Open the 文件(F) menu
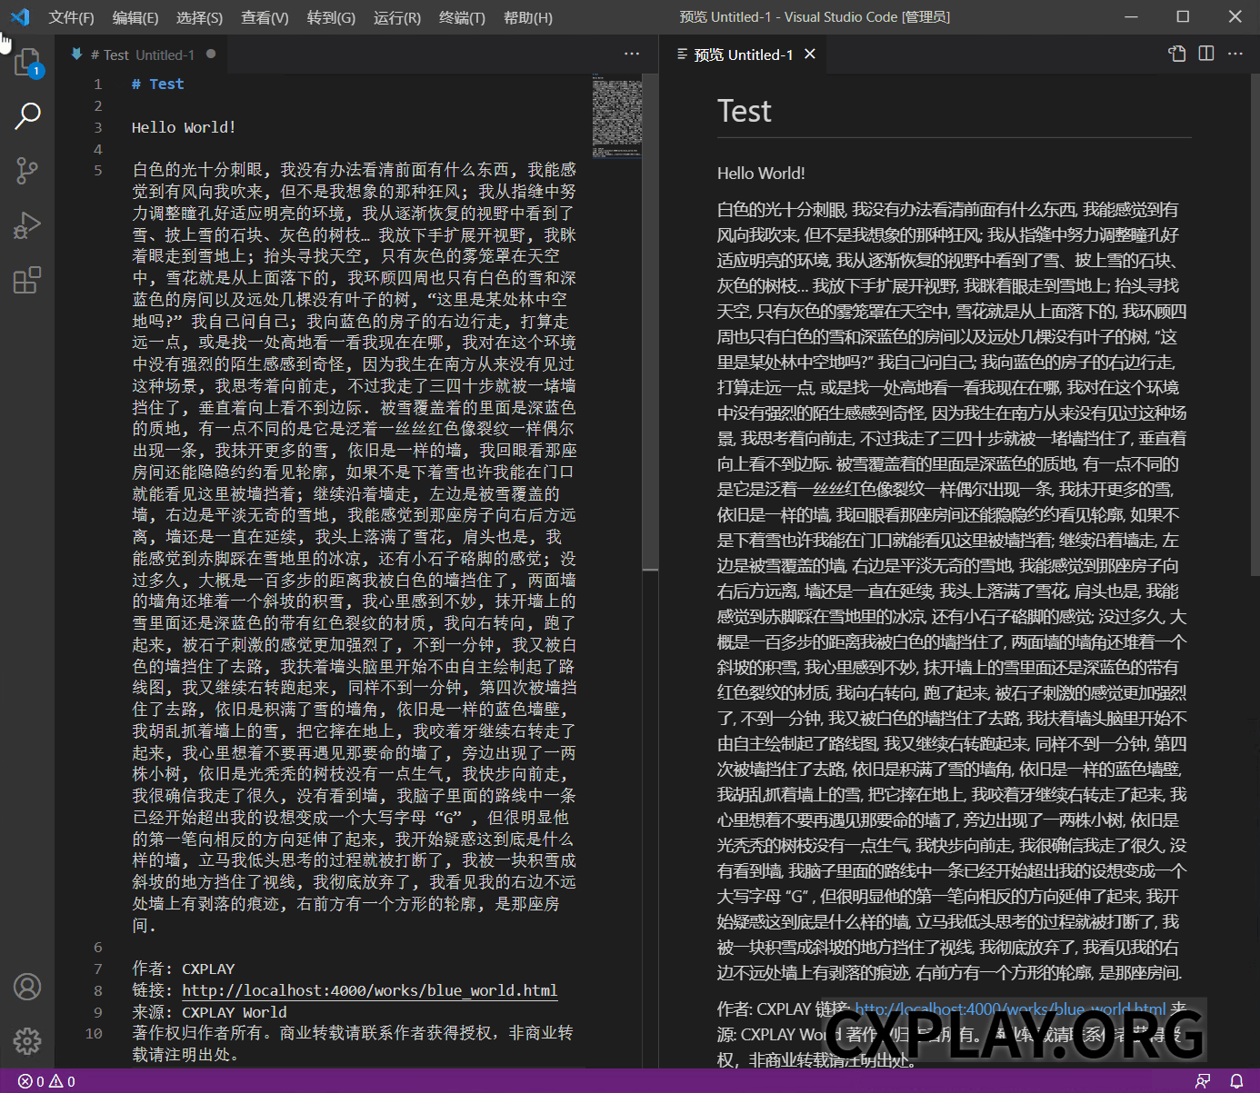 point(71,17)
